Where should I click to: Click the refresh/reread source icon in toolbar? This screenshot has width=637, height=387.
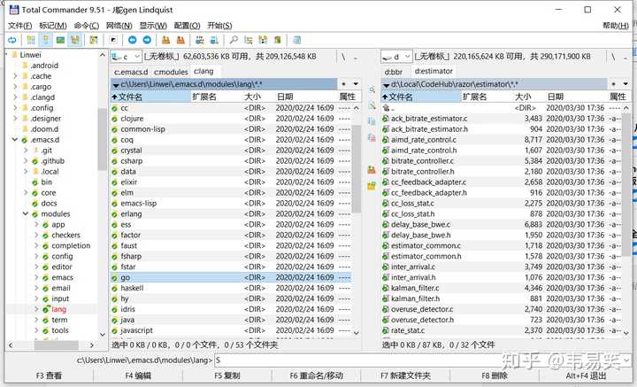click(12, 40)
